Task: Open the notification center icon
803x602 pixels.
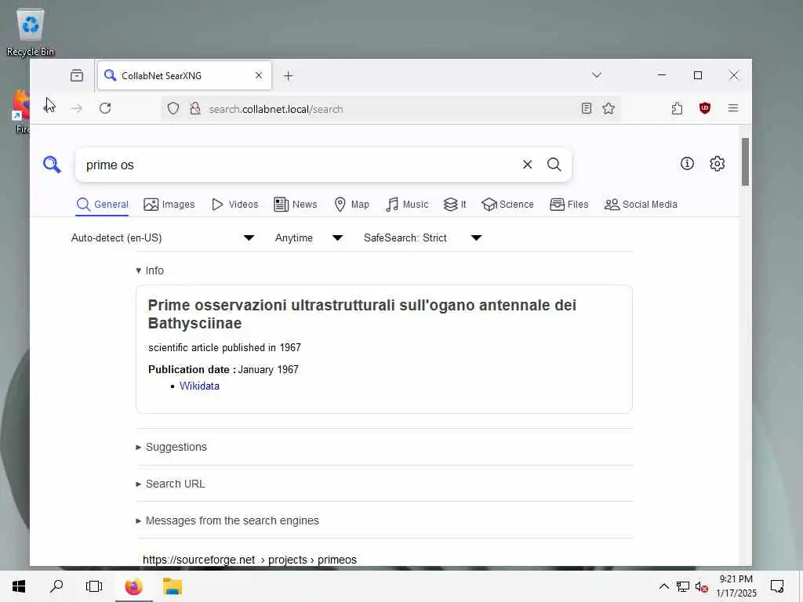Action: [777, 586]
